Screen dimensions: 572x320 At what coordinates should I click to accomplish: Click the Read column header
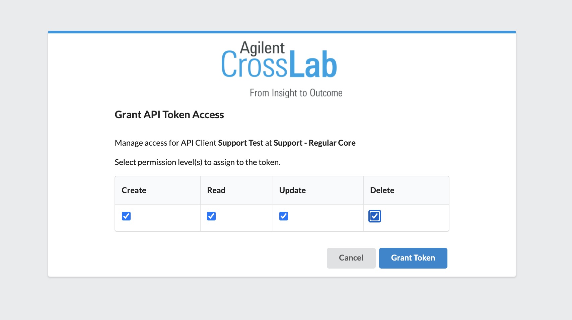point(216,190)
